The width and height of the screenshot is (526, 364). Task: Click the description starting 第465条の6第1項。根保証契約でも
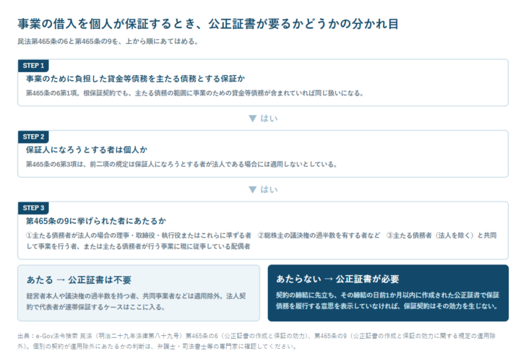pos(195,93)
